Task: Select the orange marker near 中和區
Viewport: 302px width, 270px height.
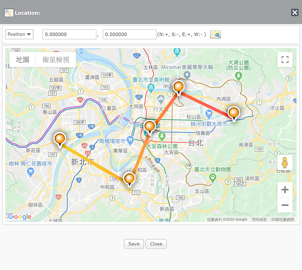Action: [x=129, y=179]
